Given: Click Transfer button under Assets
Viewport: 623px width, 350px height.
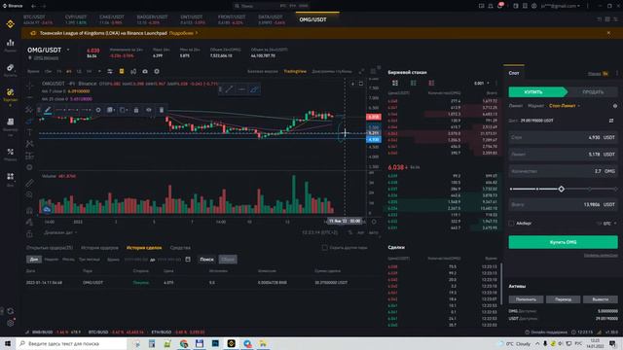Looking at the screenshot, I should (x=563, y=299).
